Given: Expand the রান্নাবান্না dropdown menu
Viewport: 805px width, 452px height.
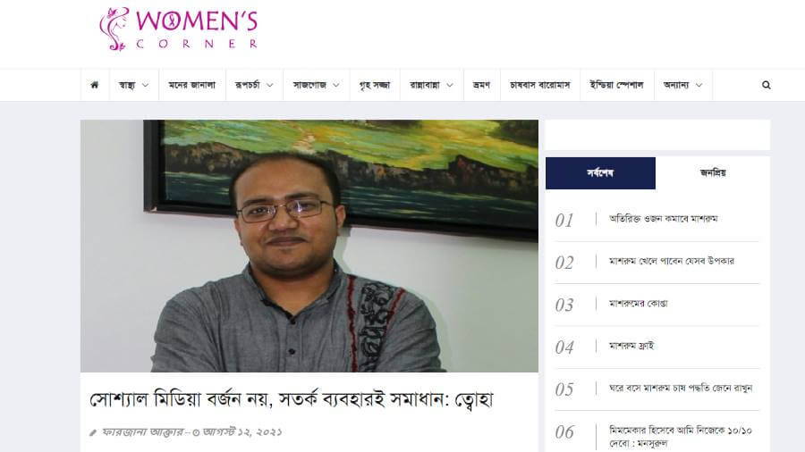Looking at the screenshot, I should (431, 85).
